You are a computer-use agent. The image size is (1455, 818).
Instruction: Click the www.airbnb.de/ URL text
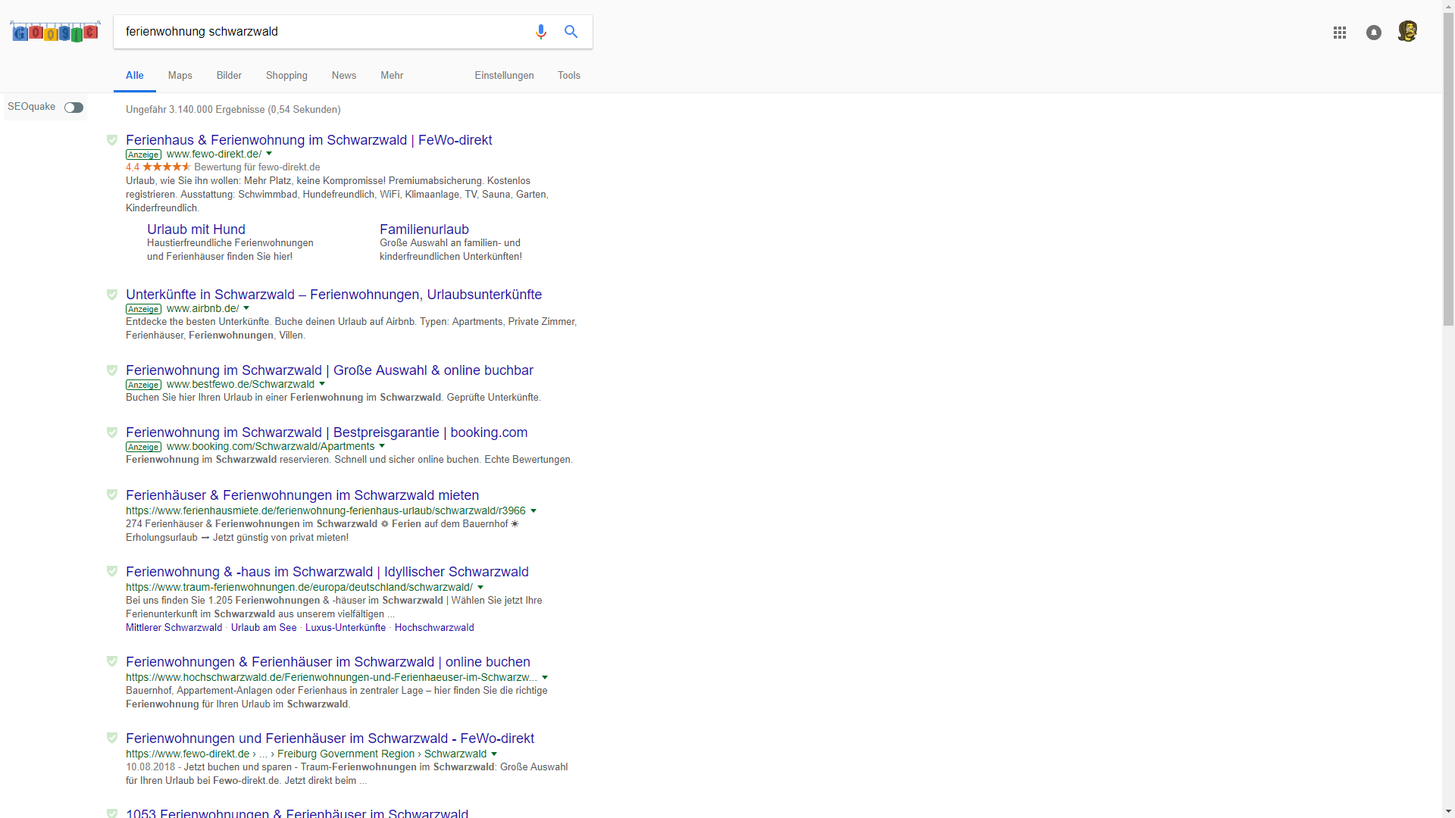pos(203,309)
